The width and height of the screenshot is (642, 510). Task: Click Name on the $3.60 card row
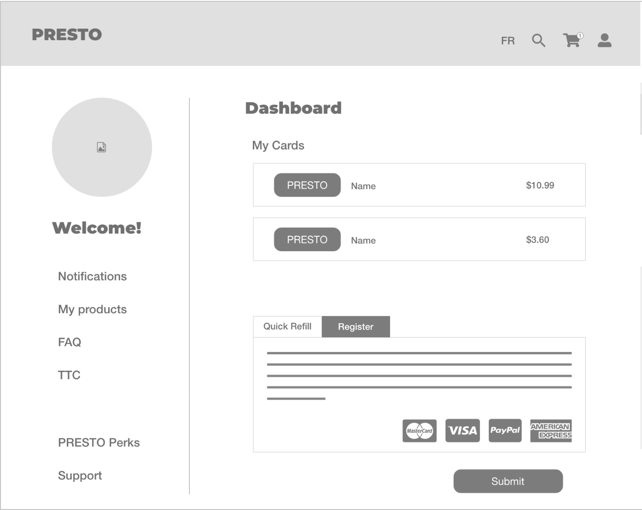[x=363, y=241]
